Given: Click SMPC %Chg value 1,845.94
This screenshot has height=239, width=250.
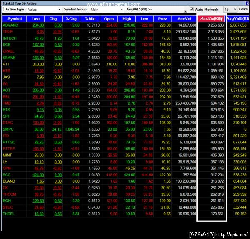Looking at the screenshot, I should coord(72,129).
